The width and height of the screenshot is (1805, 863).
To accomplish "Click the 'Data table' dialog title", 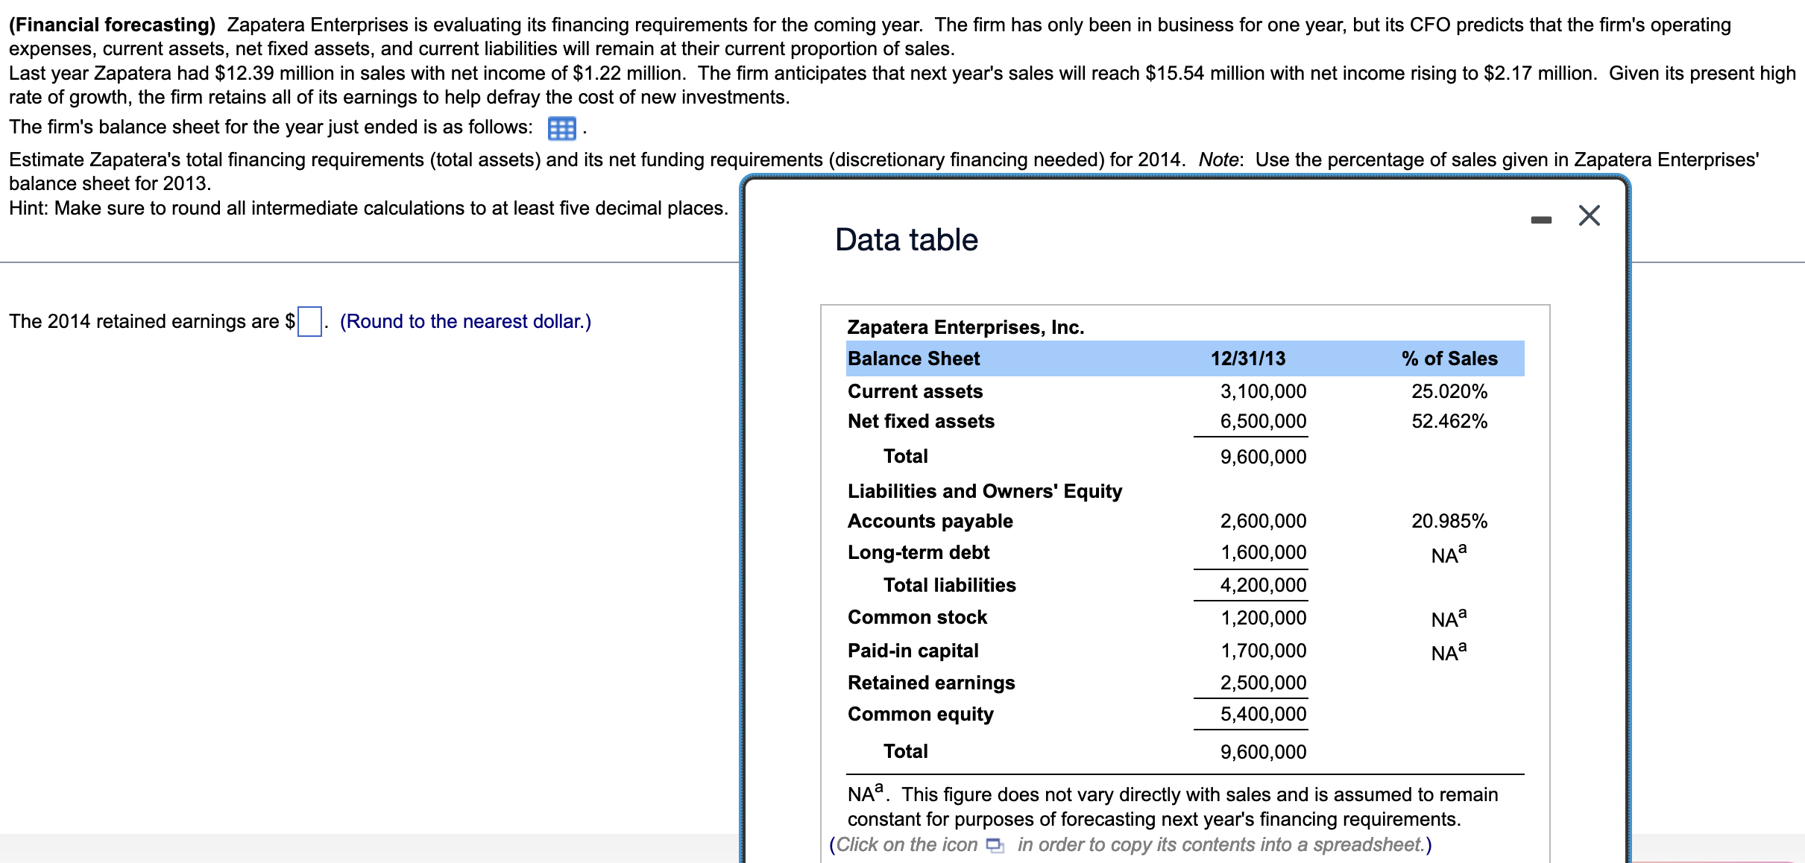I will coord(906,240).
